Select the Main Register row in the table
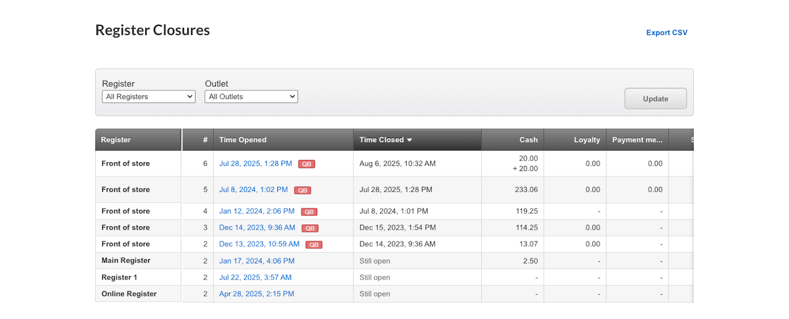This screenshot has height=319, width=789. point(125,261)
